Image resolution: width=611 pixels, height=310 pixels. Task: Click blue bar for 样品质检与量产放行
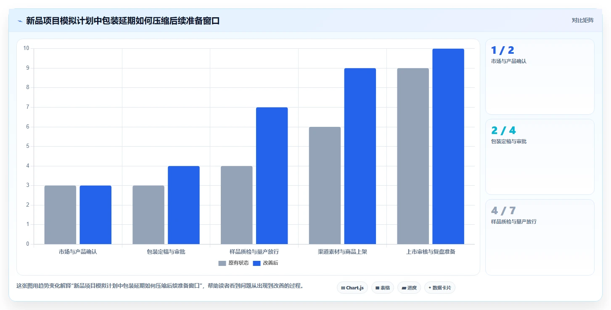click(x=272, y=176)
